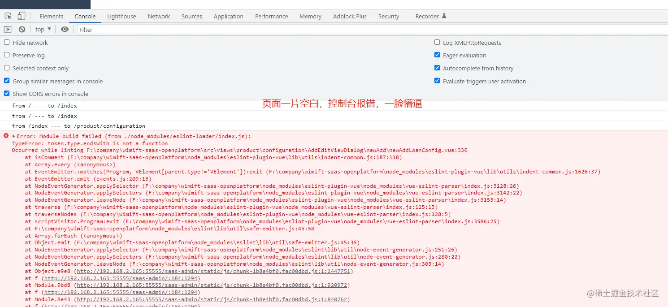Open the saas-admin/:184:1294 link below Module.9bd8
Screen dimensions: 668x307
[x=120, y=292]
